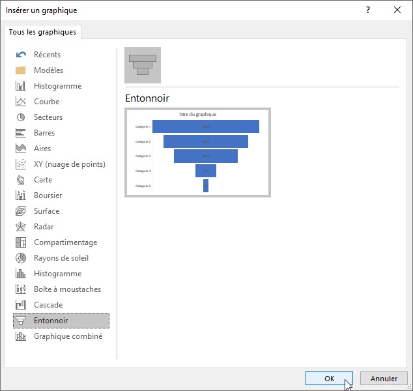The width and height of the screenshot is (413, 391).
Task: Select the Aires area chart icon
Action: click(21, 149)
